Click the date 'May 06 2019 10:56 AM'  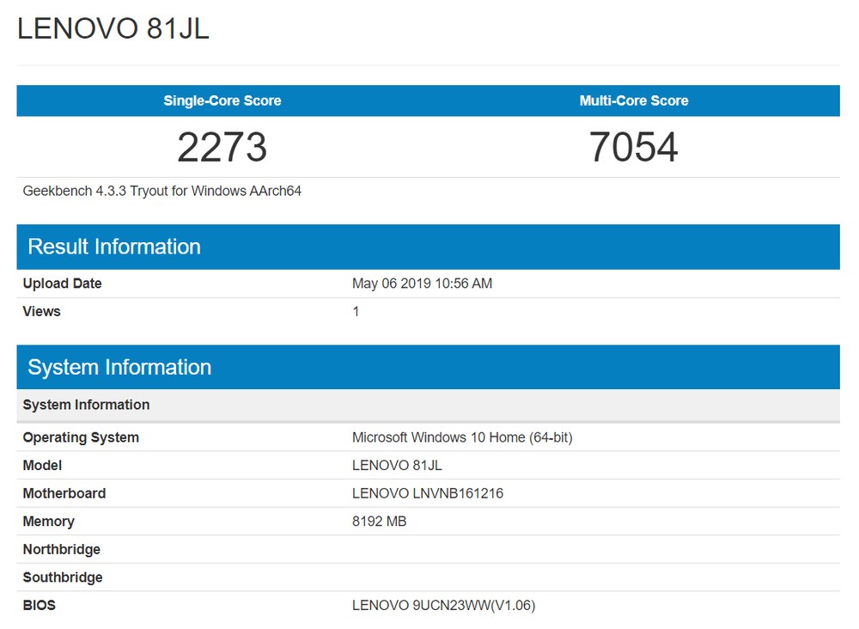pyautogui.click(x=423, y=284)
